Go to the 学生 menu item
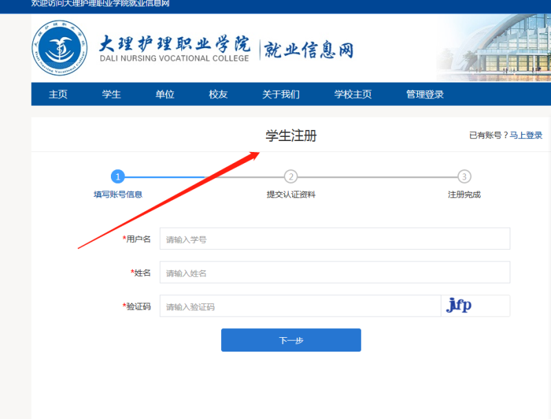Screen dimensions: 551x419 pyautogui.click(x=112, y=94)
